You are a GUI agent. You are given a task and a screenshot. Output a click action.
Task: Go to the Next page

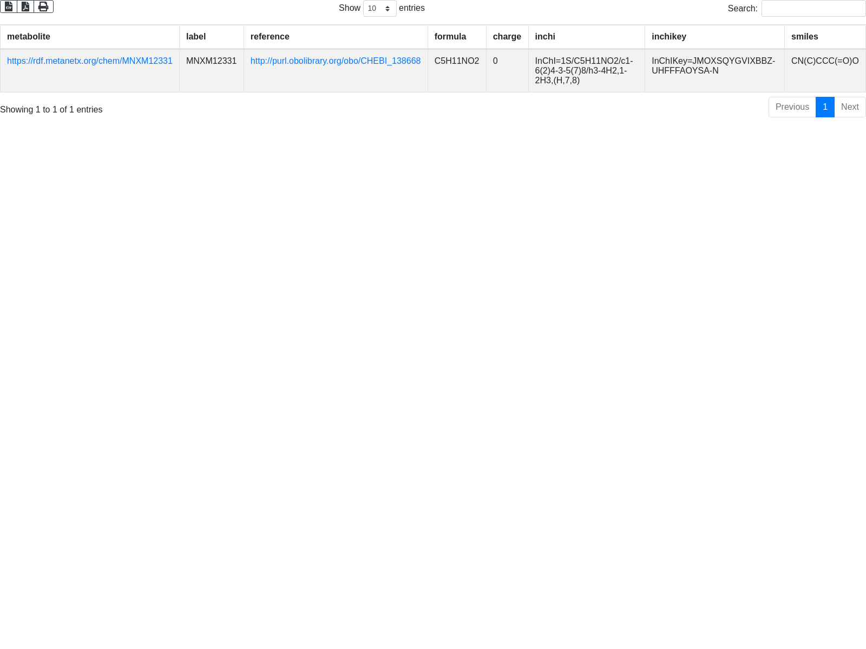point(850,107)
